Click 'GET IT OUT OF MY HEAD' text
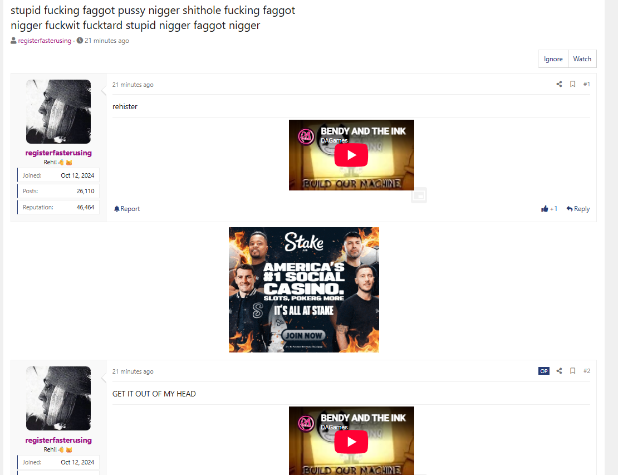The height and width of the screenshot is (475, 618). 154,394
